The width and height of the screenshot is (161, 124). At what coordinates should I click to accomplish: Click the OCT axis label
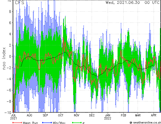pyautogui.click(x=61, y=115)
